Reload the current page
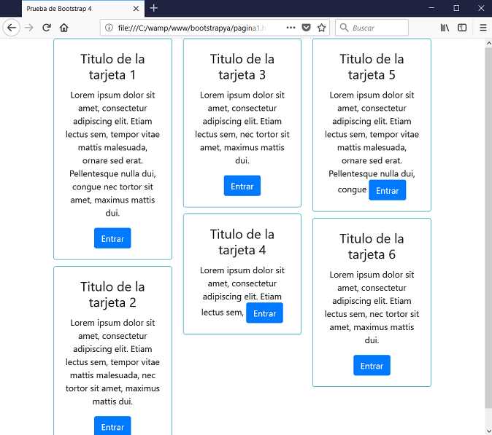492x435 pixels. click(x=47, y=28)
